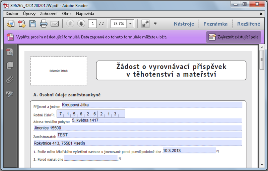Click the page number field

[x=92, y=24]
